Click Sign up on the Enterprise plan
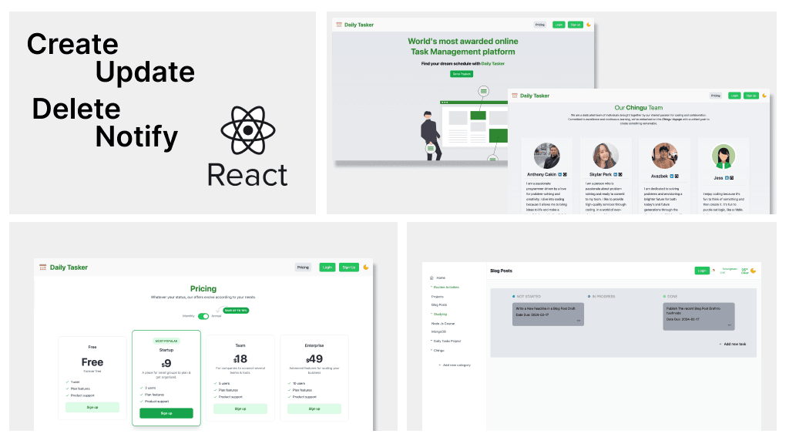This screenshot has height=444, width=789. 314,409
